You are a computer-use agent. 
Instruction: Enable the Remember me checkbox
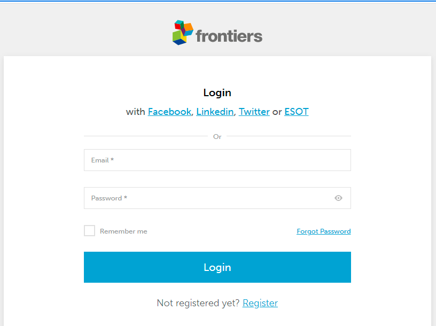click(x=90, y=231)
